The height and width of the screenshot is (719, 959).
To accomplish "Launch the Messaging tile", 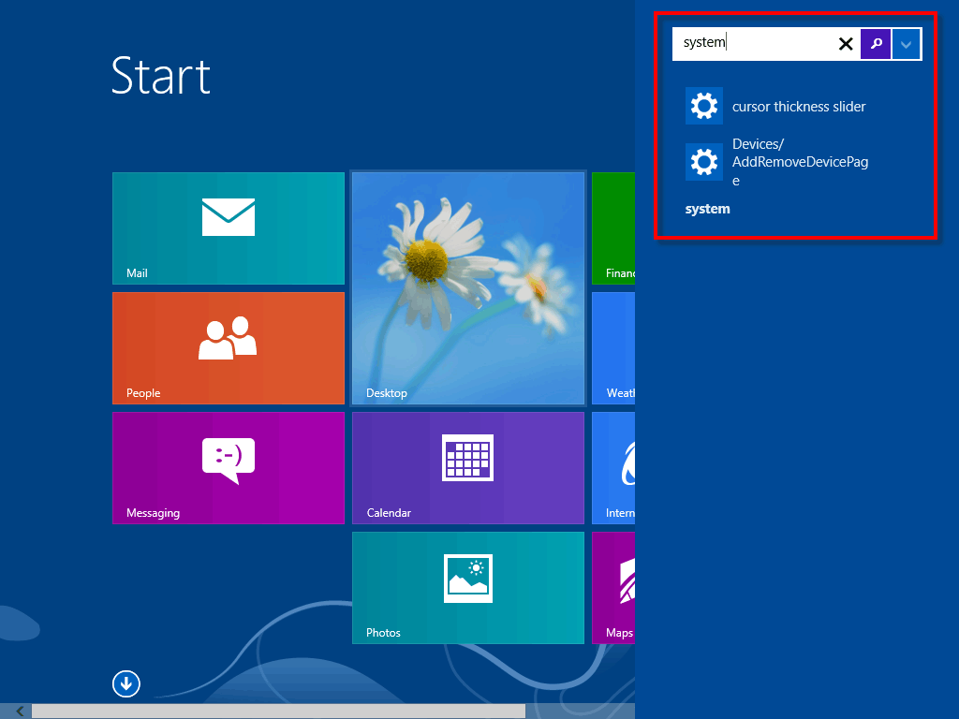I will tap(229, 468).
